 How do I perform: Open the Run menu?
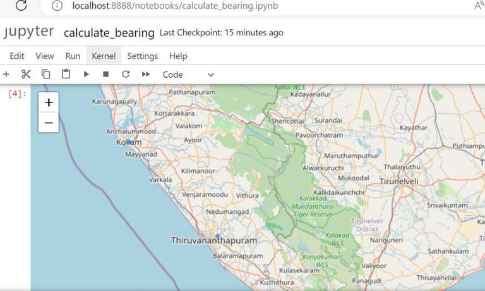[x=73, y=56]
